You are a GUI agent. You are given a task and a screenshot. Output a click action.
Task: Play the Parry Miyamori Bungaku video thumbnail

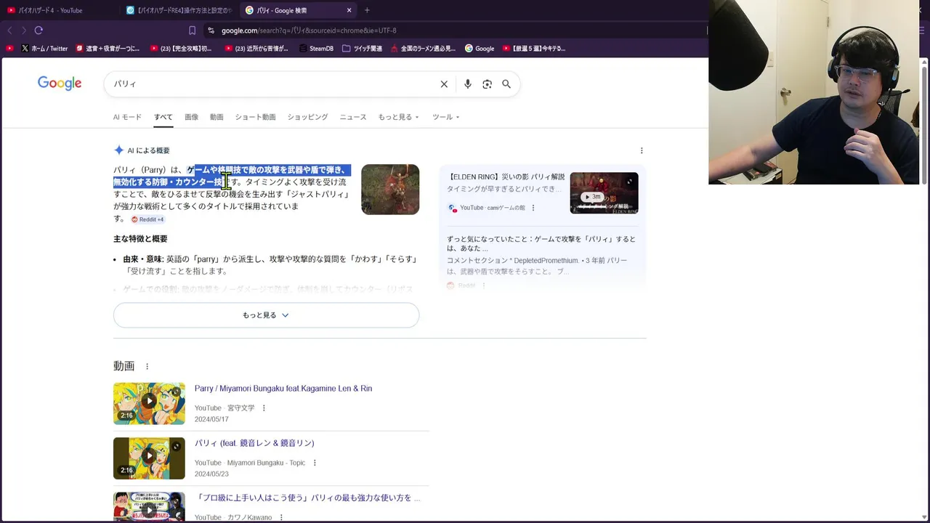pos(149,403)
